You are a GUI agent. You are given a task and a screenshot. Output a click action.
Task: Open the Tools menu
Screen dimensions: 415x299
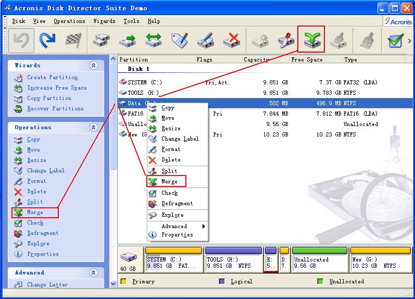[131, 21]
